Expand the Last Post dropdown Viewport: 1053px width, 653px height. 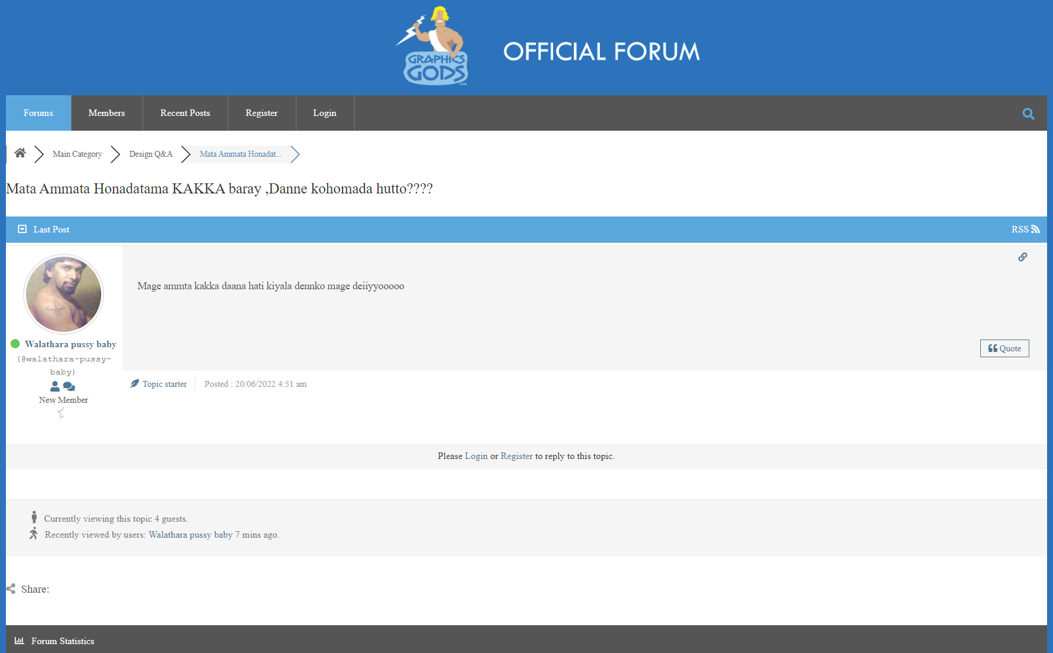(22, 229)
